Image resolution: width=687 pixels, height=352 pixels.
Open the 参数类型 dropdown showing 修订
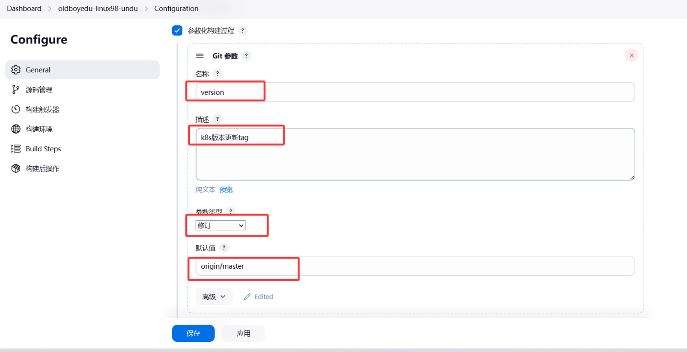tap(221, 226)
